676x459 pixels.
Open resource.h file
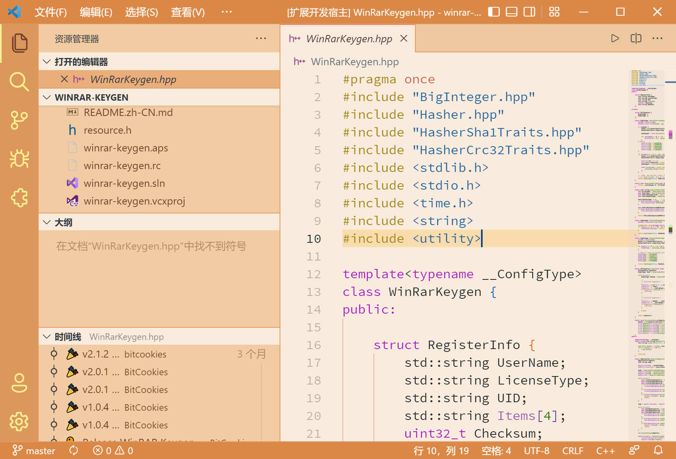click(x=159, y=130)
